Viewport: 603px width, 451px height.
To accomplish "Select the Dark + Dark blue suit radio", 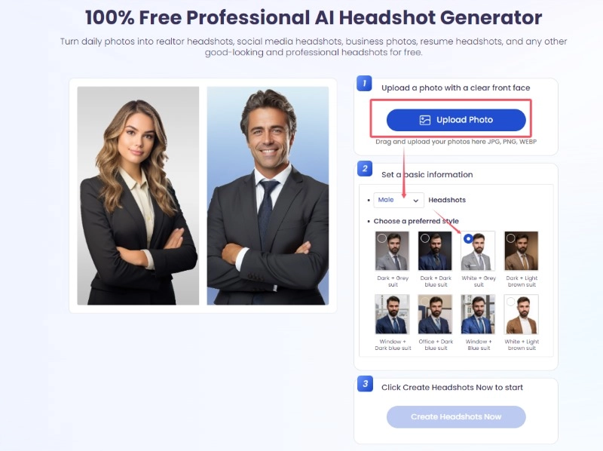I will pyautogui.click(x=424, y=238).
